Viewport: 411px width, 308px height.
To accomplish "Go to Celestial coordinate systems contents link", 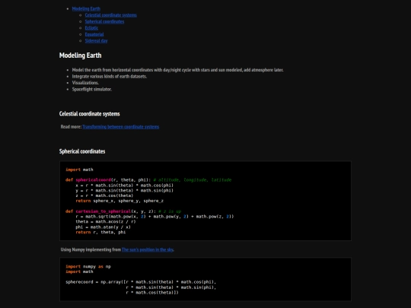I will point(110,15).
